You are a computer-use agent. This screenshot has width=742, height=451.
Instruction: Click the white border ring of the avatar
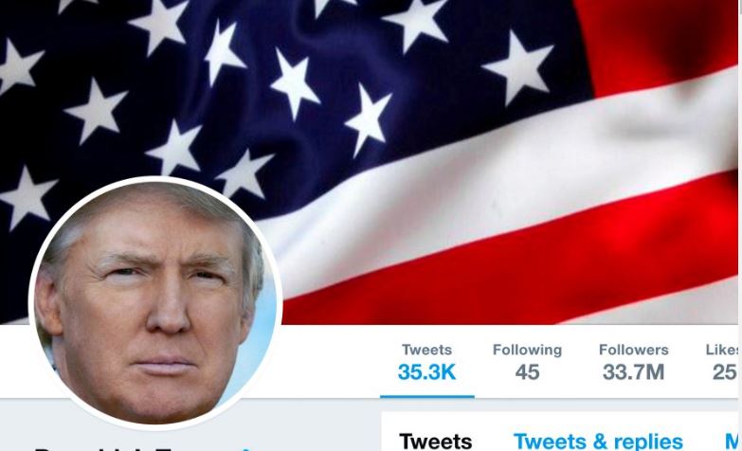pyautogui.click(x=155, y=179)
